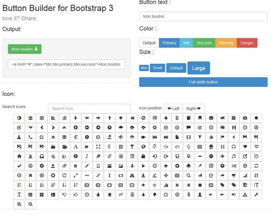Choose the Warning orange color

[x=226, y=43]
